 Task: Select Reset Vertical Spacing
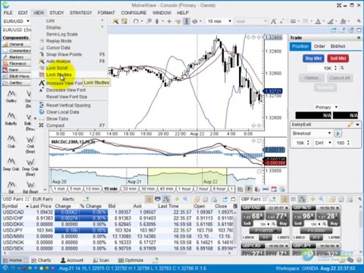click(x=68, y=105)
